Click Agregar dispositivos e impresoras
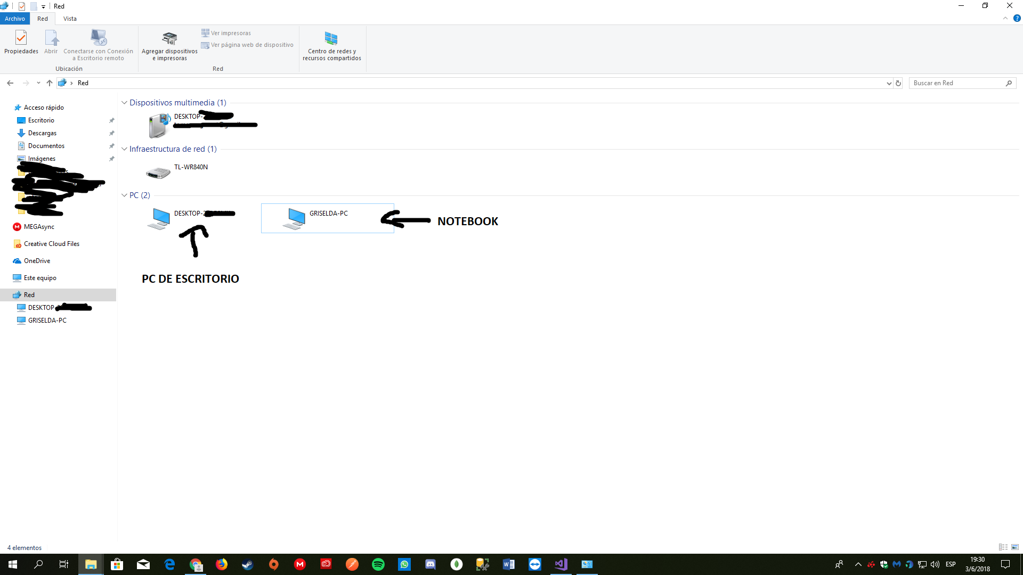 pos(169,45)
